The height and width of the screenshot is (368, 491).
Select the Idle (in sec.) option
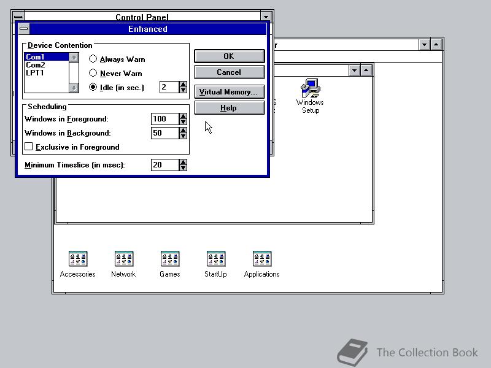coord(117,87)
